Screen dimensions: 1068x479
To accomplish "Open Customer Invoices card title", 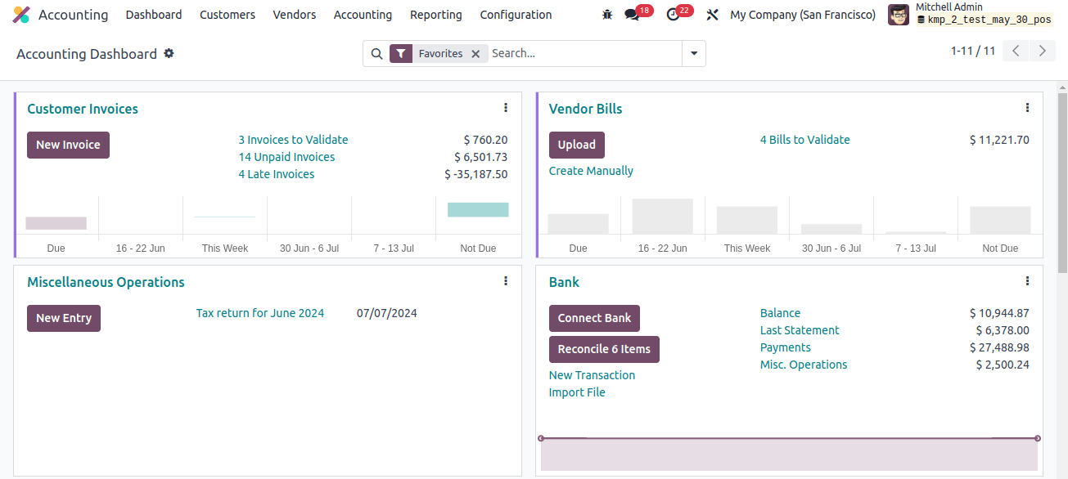I will [x=83, y=109].
